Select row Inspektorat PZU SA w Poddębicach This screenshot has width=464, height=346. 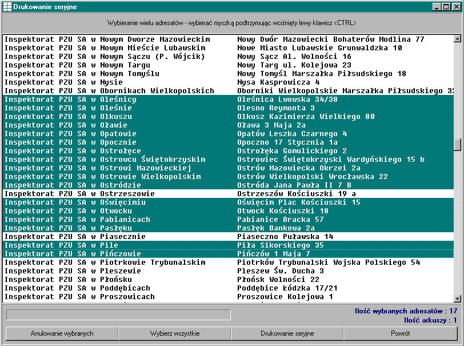click(x=228, y=289)
